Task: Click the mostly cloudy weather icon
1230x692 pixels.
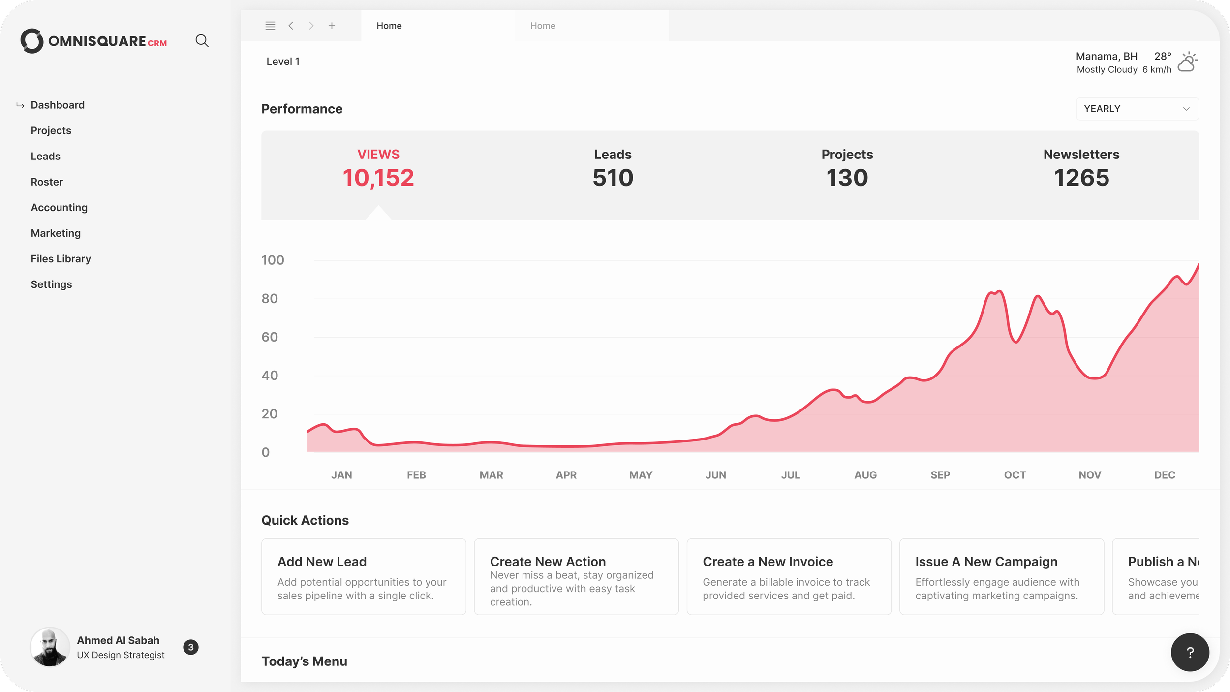Action: 1187,62
